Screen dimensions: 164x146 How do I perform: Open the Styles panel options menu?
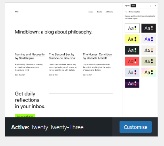[x=150, y=6]
